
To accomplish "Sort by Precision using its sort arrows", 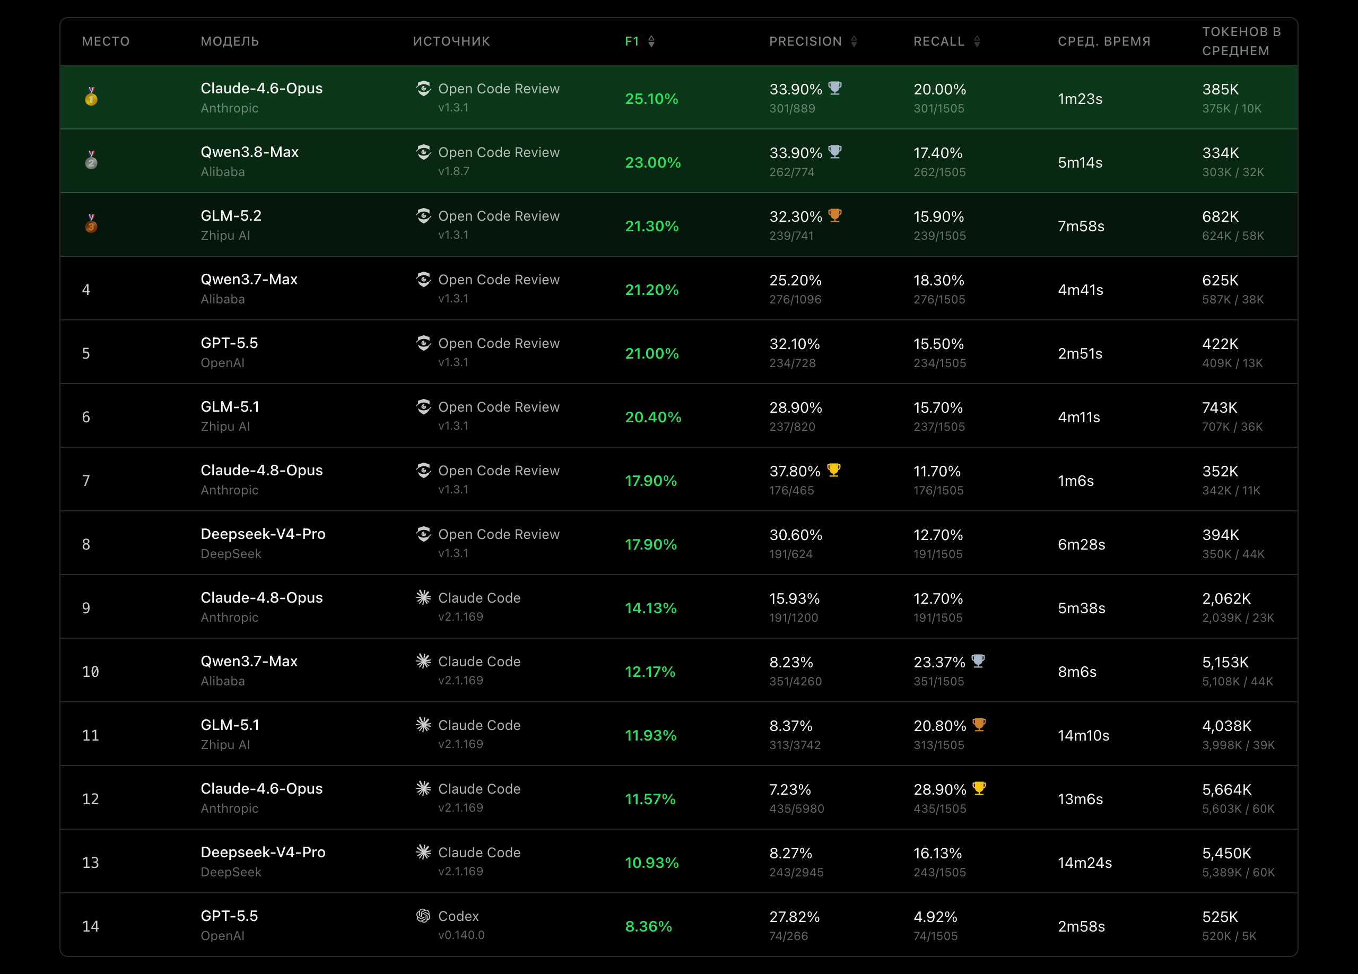I will [x=854, y=41].
